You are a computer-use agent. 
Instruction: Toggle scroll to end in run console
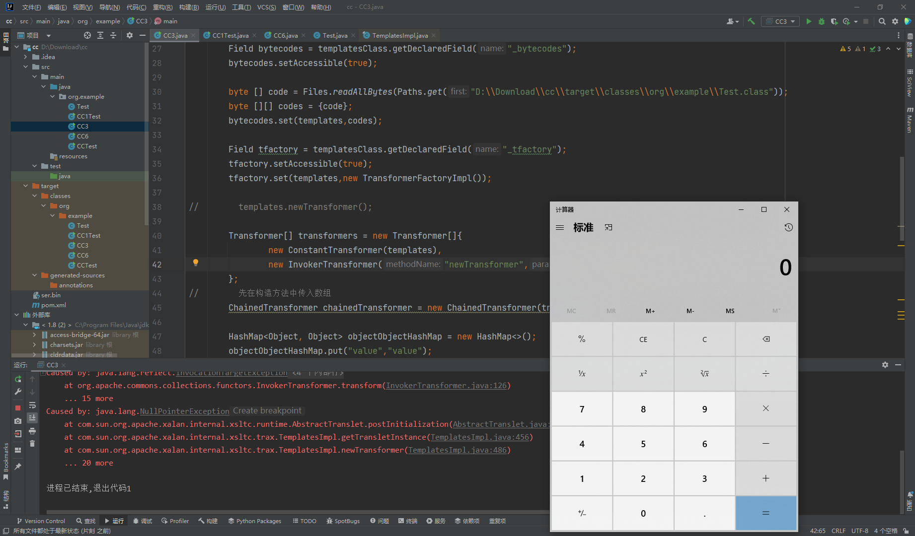[32, 418]
